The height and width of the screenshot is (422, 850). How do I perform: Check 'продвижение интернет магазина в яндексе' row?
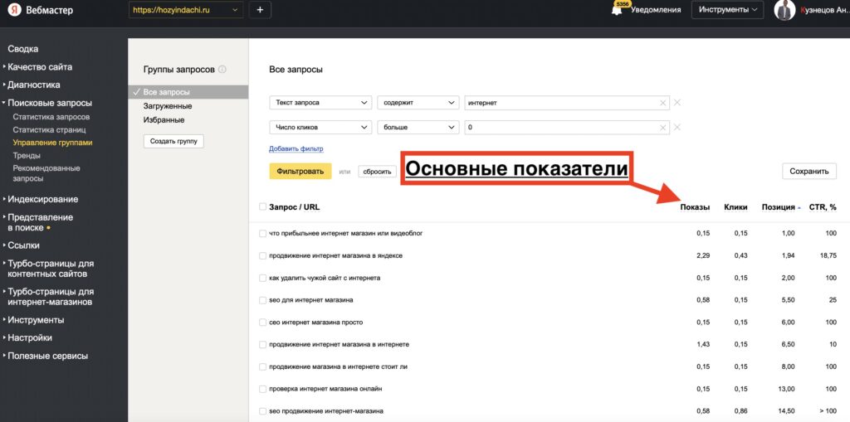click(262, 255)
